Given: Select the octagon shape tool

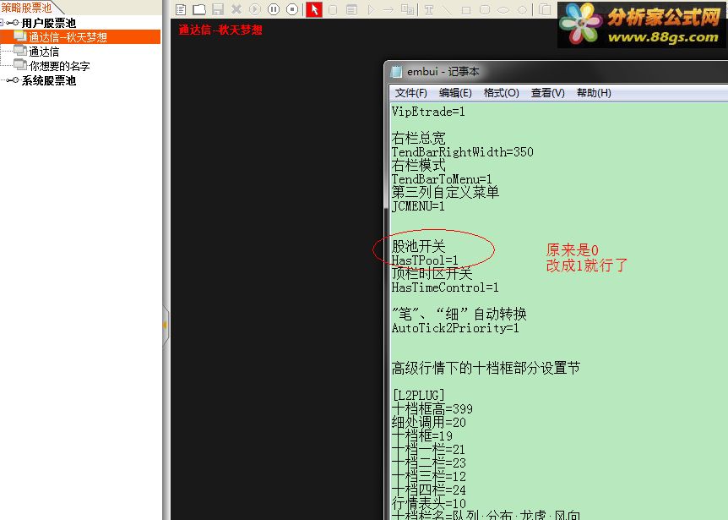Looking at the screenshot, I should [522, 10].
